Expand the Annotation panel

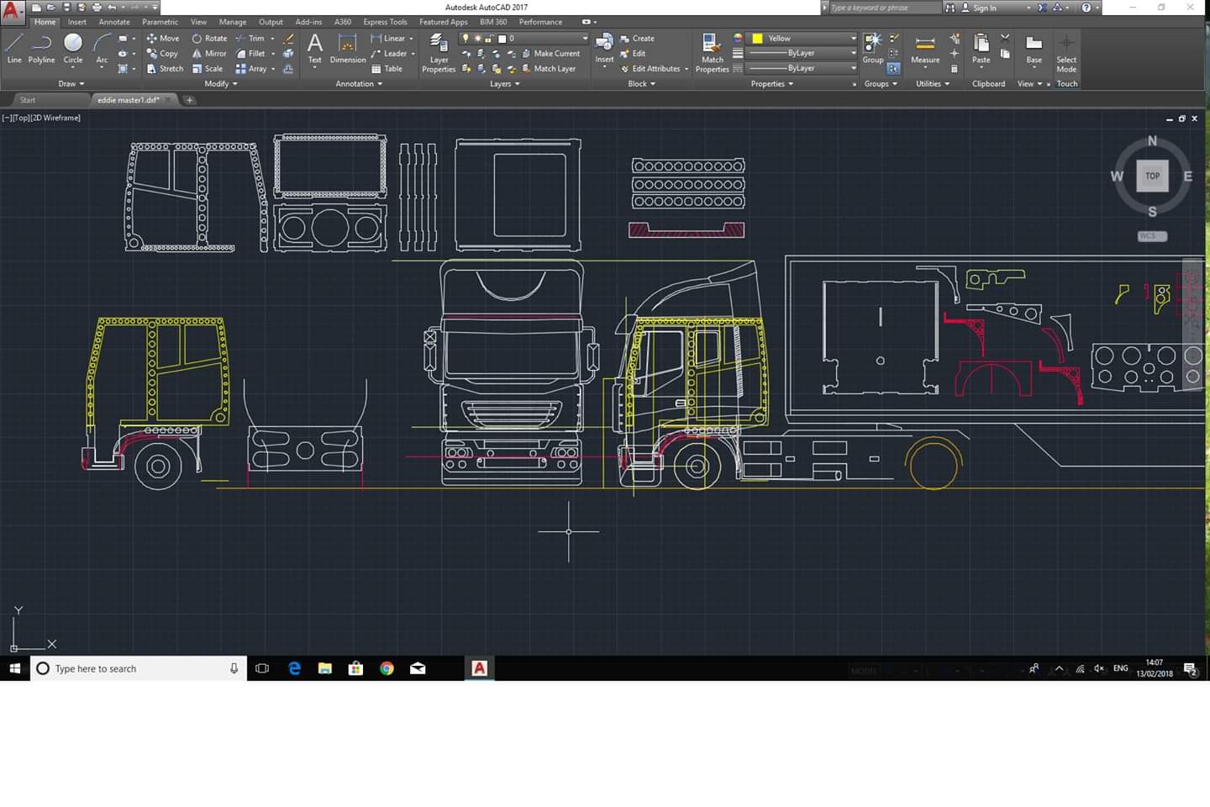[359, 83]
